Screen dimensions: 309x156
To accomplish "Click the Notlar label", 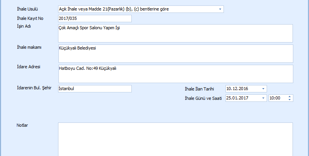I will 22,125.
